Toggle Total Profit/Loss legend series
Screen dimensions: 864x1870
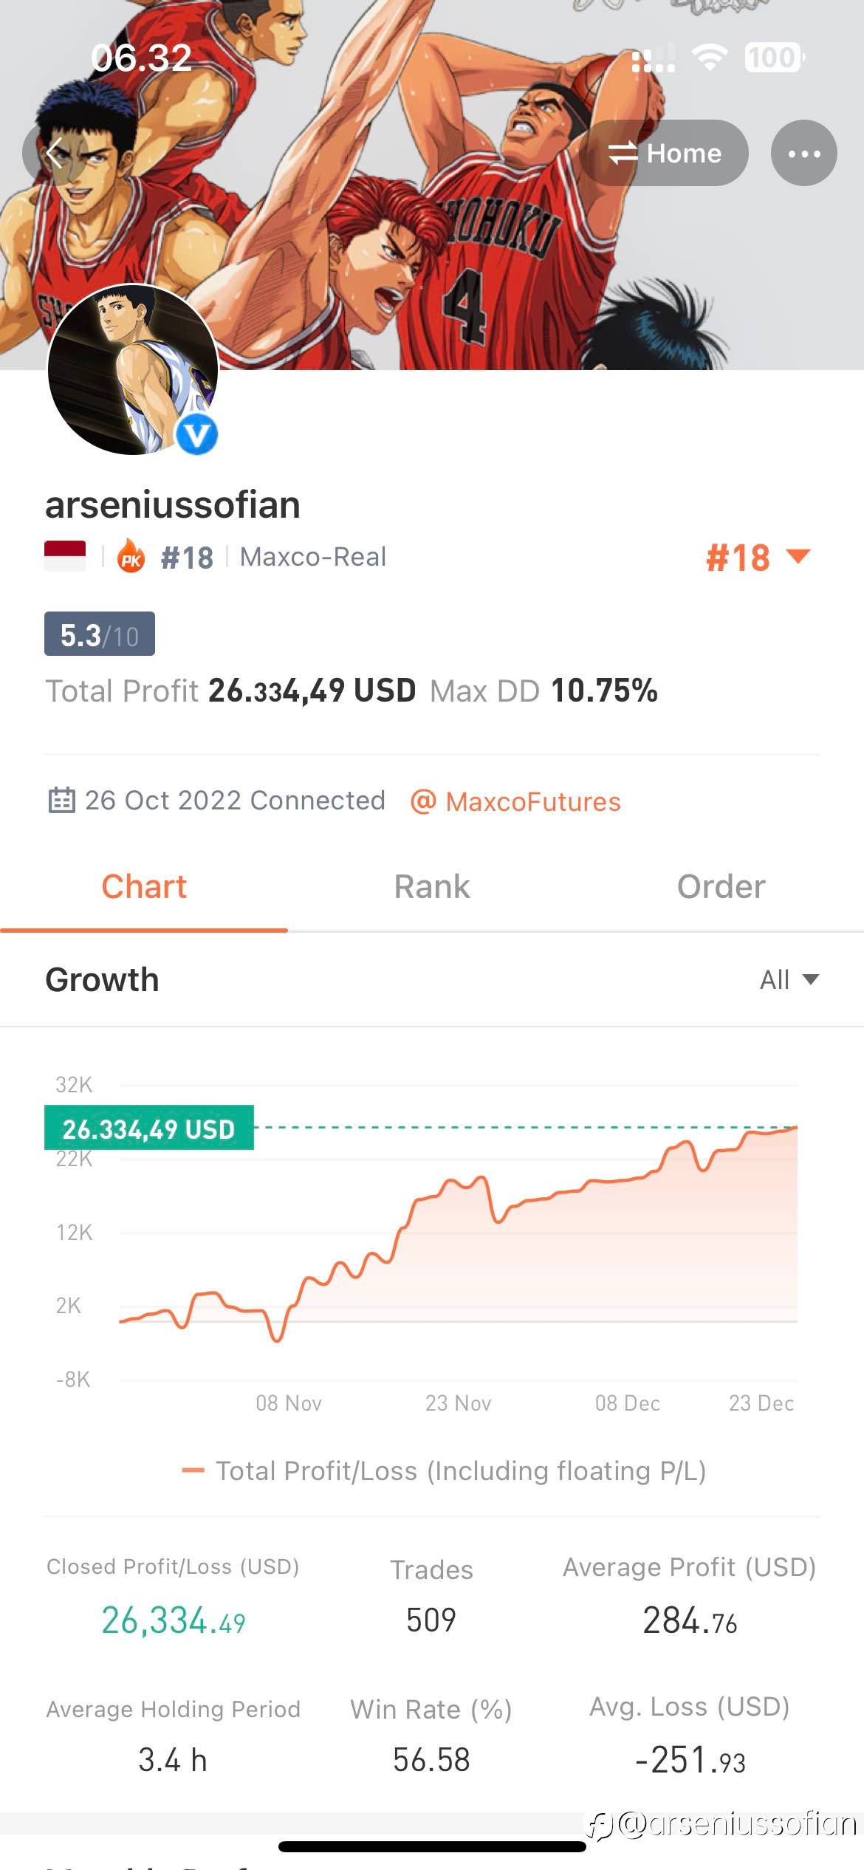pyautogui.click(x=444, y=1470)
